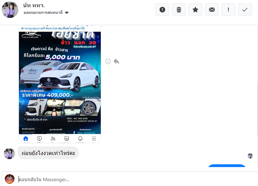Screen dimensions: 258x186
Task: Mark conversation as done with the checkmark
Action: tap(245, 10)
